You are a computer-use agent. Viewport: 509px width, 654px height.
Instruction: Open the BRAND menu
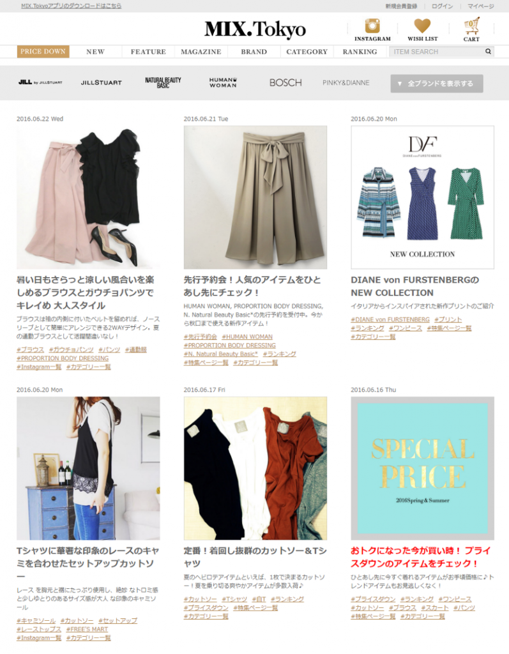pyautogui.click(x=254, y=52)
